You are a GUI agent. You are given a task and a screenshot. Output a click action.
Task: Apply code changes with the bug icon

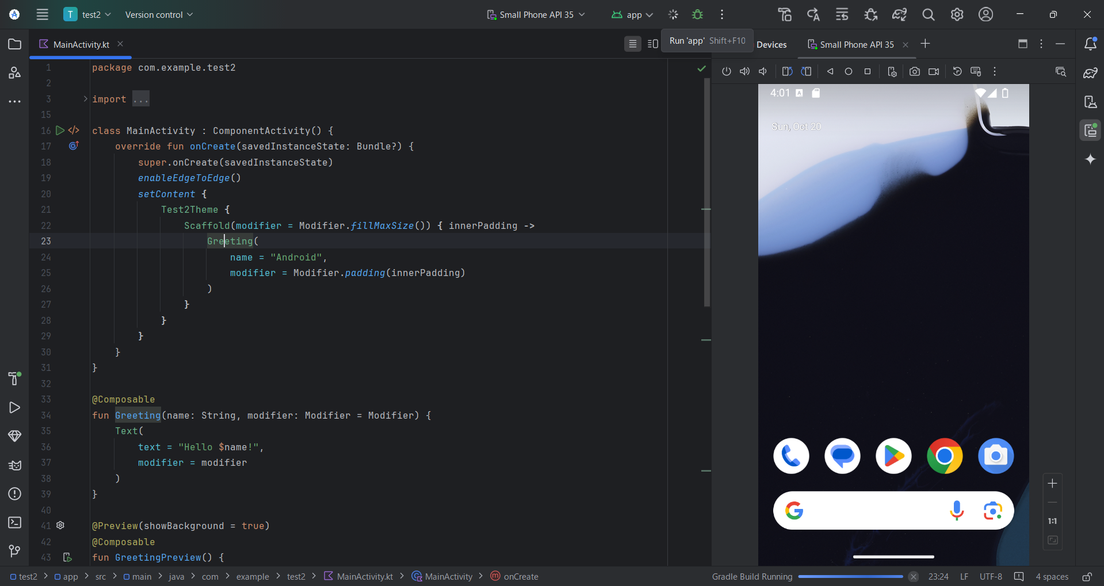coord(697,14)
